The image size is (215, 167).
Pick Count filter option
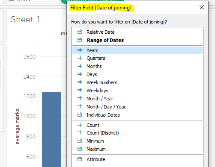pyautogui.click(x=137, y=125)
